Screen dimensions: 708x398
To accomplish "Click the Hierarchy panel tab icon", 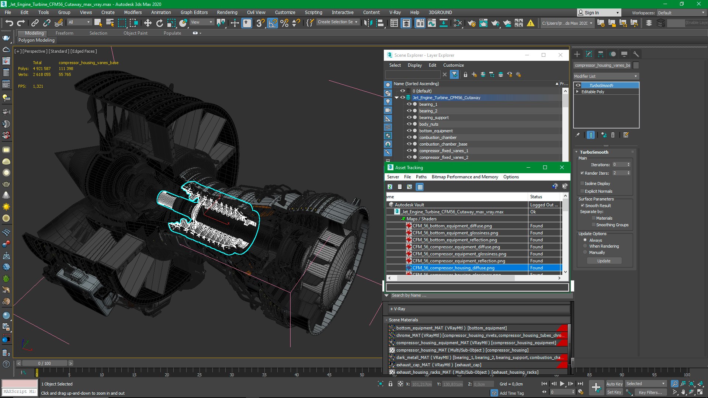I will tap(601, 54).
